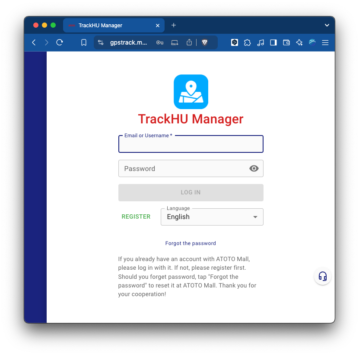Open the support headset chat button
The image size is (359, 355).
pyautogui.click(x=323, y=276)
